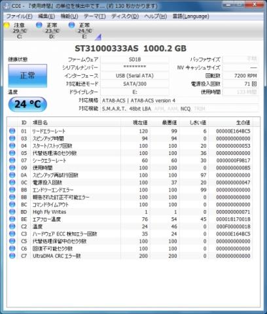Click raw value 0000000F9817
The width and height of the screenshot is (267, 314).
233,160
